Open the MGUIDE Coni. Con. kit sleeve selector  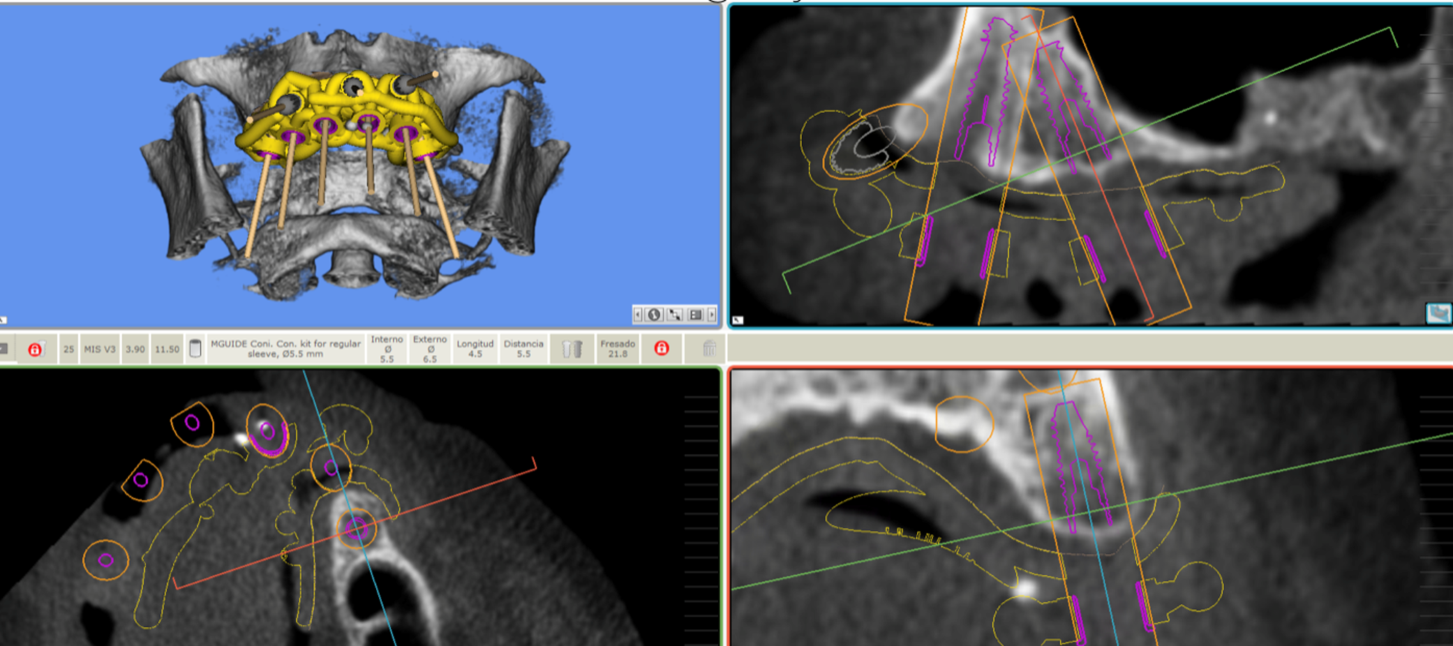pyautogui.click(x=285, y=348)
